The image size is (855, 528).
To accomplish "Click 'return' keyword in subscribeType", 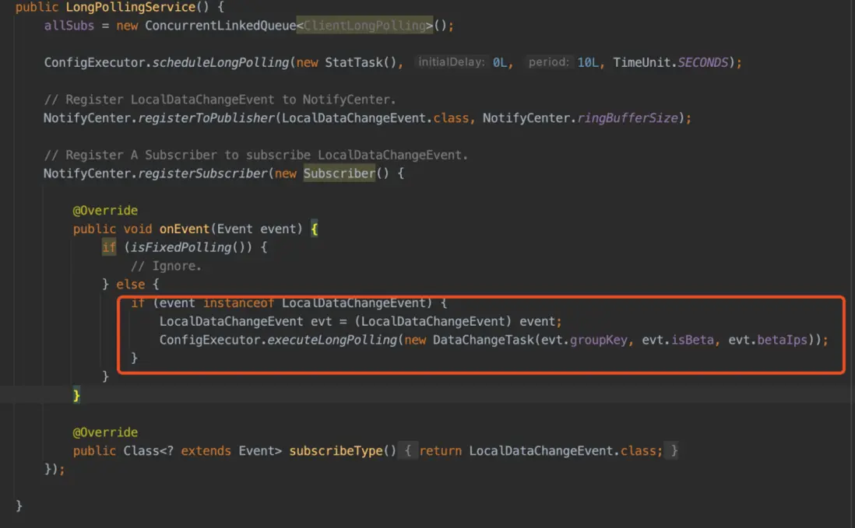I will coord(441,451).
